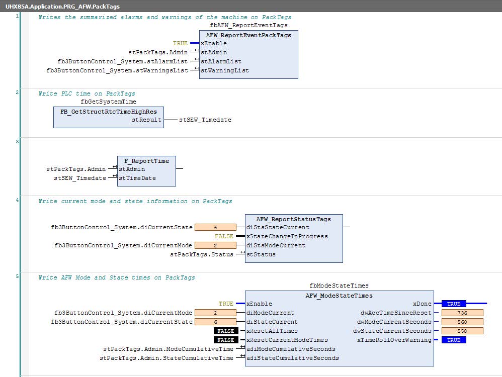This screenshot has width=502, height=377.
Task: Click diStsModeCurrent input value box showing 2
Action: [215, 245]
